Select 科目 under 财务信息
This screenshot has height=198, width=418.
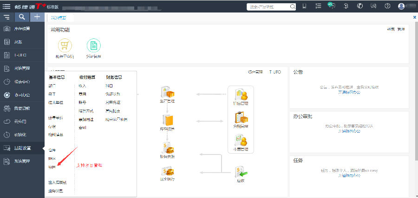(109, 86)
